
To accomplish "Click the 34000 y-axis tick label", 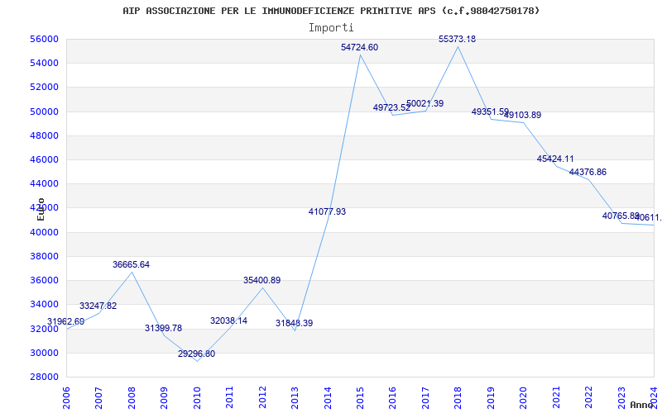I will coord(44,304).
